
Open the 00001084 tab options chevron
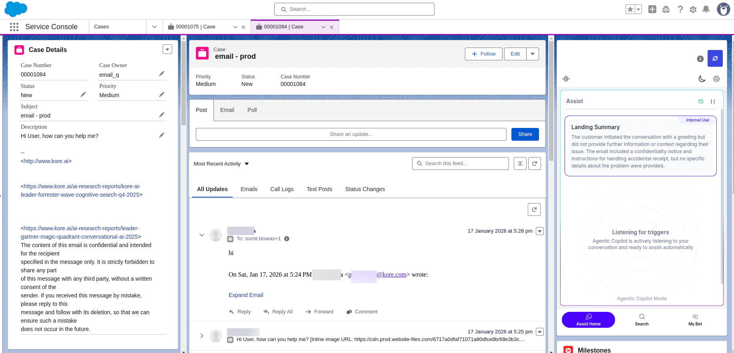coord(324,27)
